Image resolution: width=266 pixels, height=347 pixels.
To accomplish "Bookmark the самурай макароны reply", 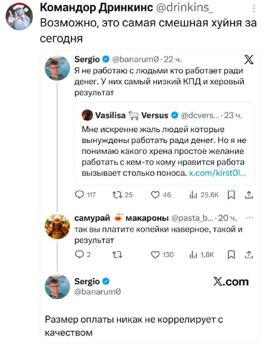I will [231, 255].
